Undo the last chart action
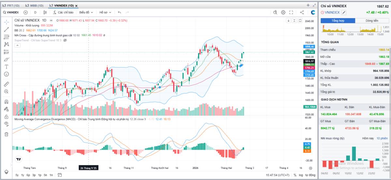This screenshot has width=391, height=180. click(x=120, y=12)
